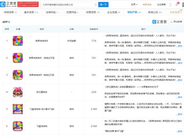This screenshot has height=135, width=184.
Task: Click the 分类 column header
Action: pos(72,29)
